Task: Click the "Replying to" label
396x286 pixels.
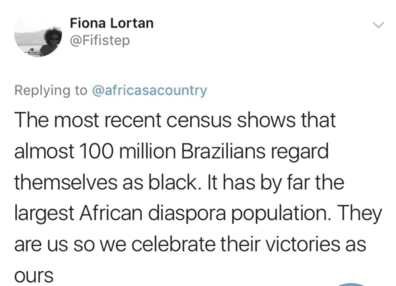Action: [50, 90]
